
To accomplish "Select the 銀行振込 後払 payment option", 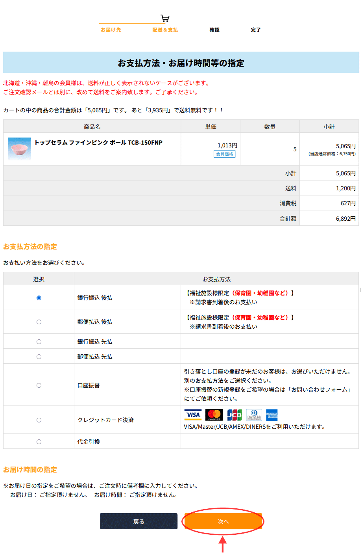I will click(39, 298).
